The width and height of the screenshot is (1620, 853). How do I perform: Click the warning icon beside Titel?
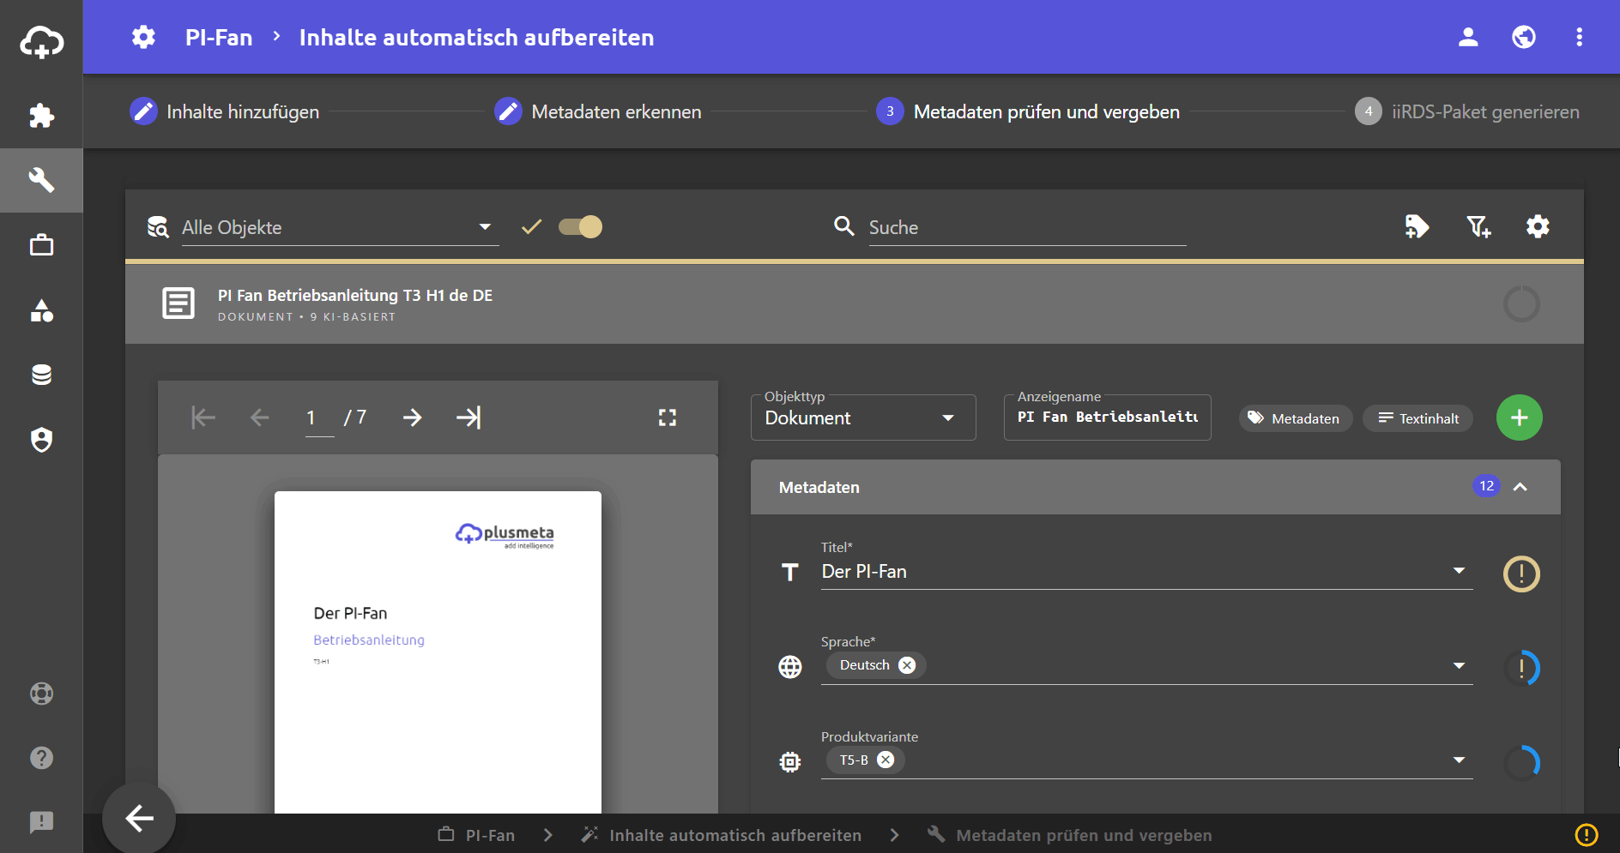click(1521, 574)
